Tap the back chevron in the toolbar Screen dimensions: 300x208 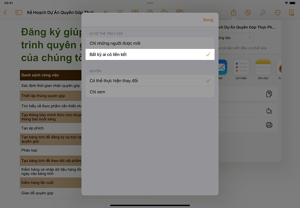click(5, 13)
